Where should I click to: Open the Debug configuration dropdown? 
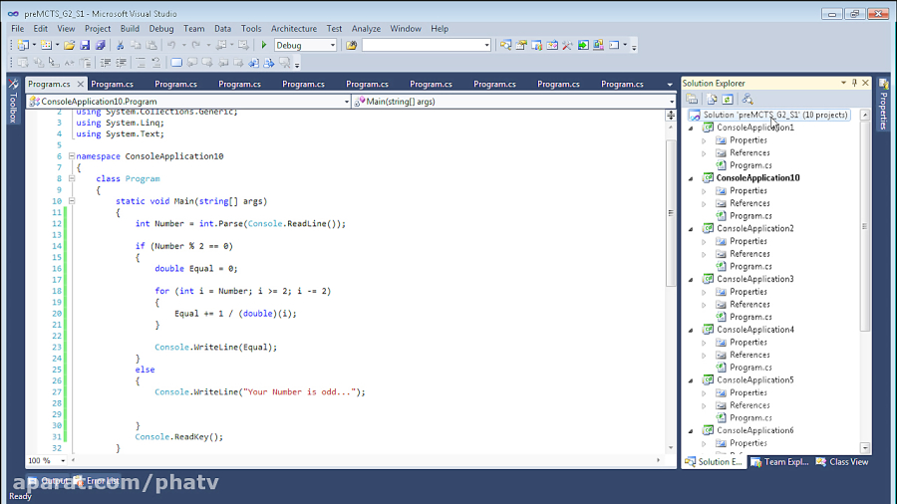pyautogui.click(x=333, y=45)
